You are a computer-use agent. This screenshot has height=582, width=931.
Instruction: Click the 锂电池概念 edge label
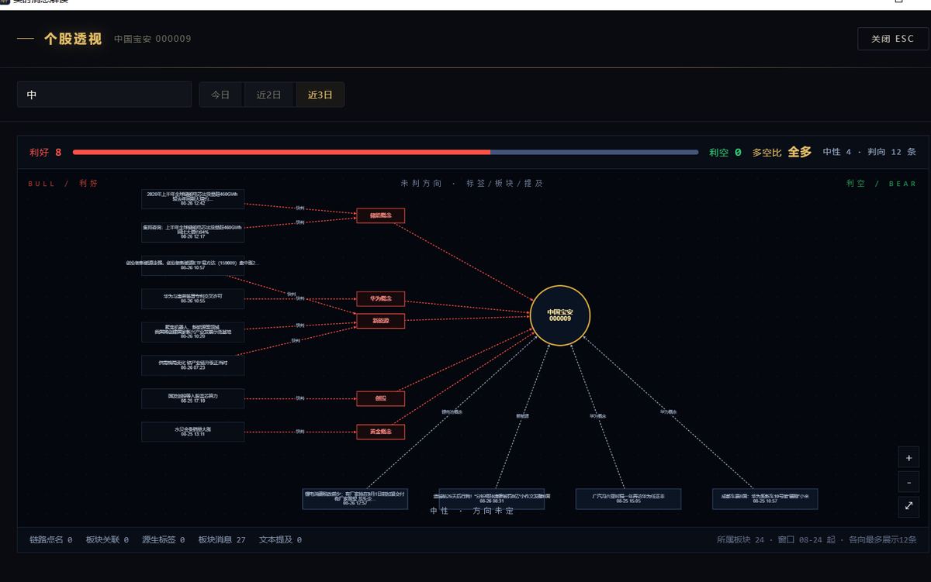click(452, 412)
